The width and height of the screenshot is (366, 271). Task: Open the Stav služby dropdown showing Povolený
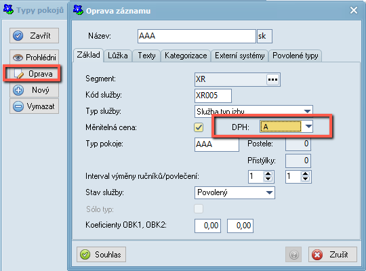(x=235, y=192)
